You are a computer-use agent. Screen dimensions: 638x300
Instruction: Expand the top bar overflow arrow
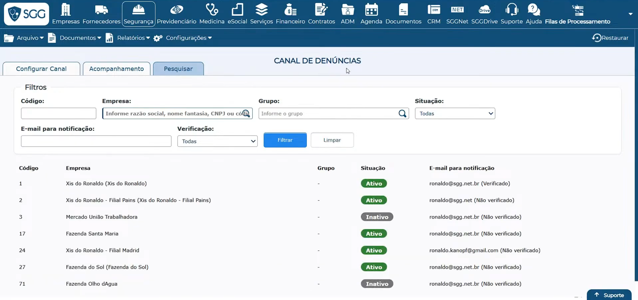(630, 14)
